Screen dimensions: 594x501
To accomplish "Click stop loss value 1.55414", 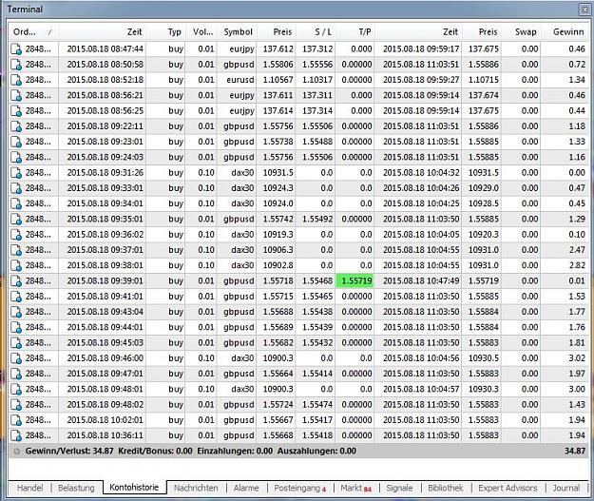I will [317, 374].
